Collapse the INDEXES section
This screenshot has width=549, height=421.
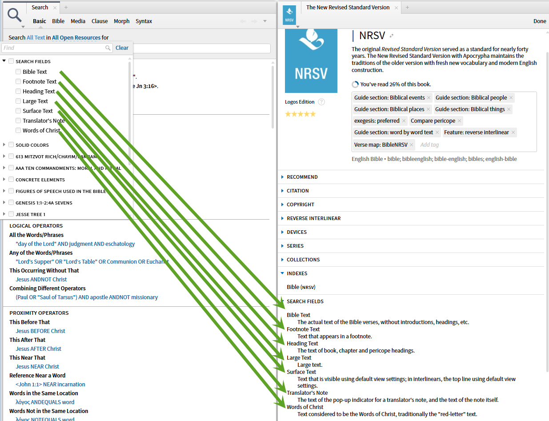pos(282,273)
